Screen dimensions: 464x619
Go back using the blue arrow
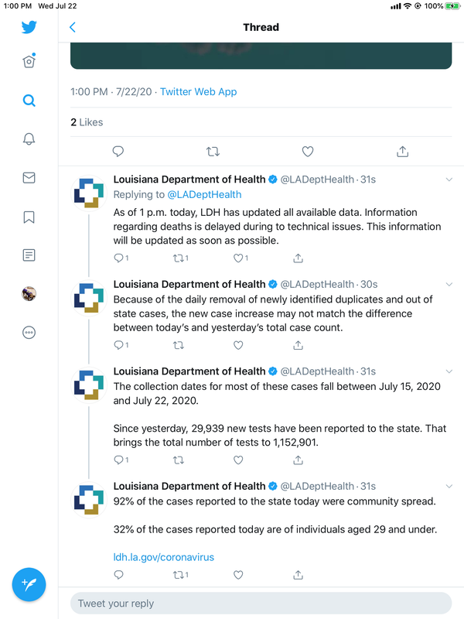72,27
